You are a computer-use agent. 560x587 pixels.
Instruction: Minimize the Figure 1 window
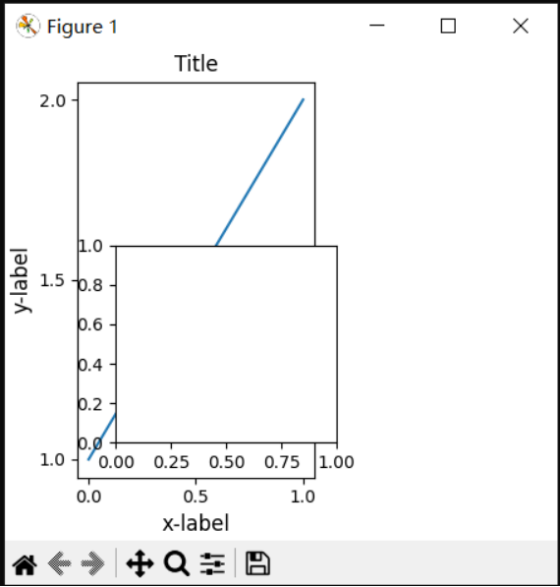[376, 26]
